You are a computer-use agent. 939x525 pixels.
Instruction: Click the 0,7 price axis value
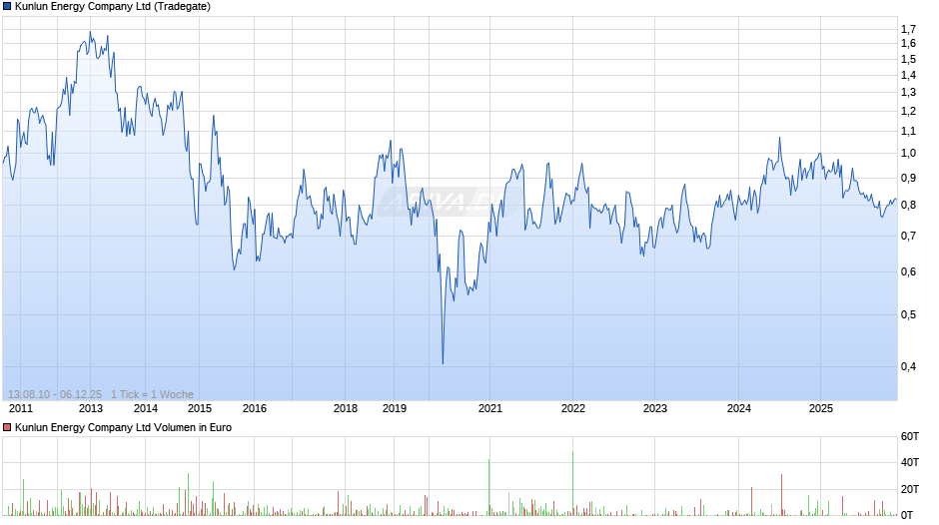pos(908,236)
